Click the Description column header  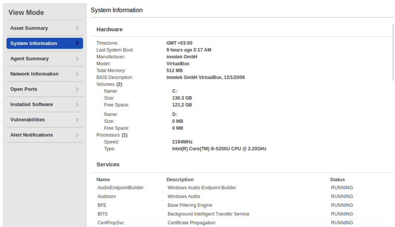click(x=179, y=179)
